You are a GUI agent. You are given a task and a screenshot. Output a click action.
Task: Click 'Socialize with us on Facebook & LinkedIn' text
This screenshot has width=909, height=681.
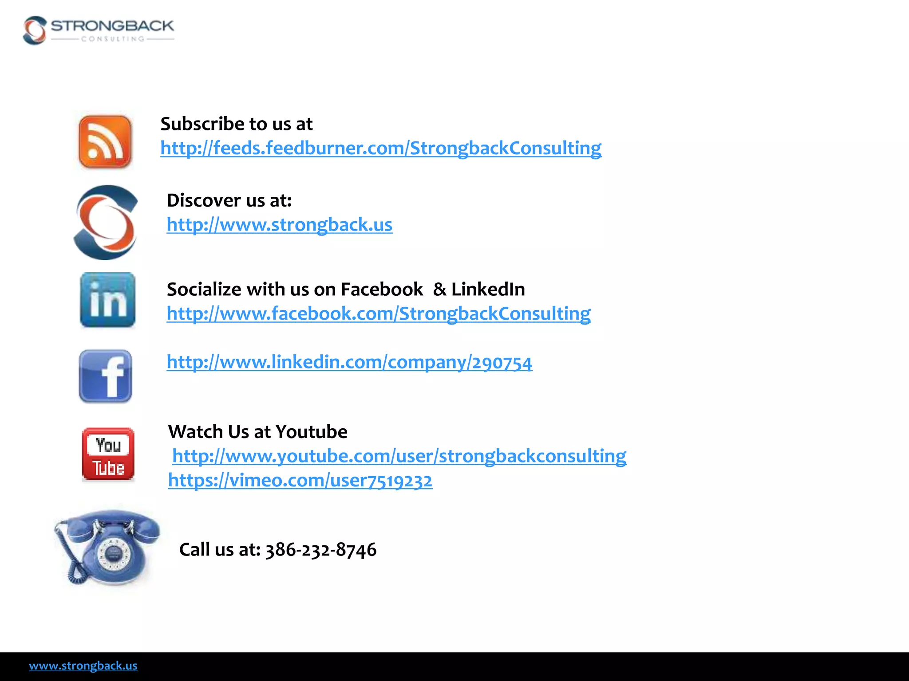coord(346,289)
